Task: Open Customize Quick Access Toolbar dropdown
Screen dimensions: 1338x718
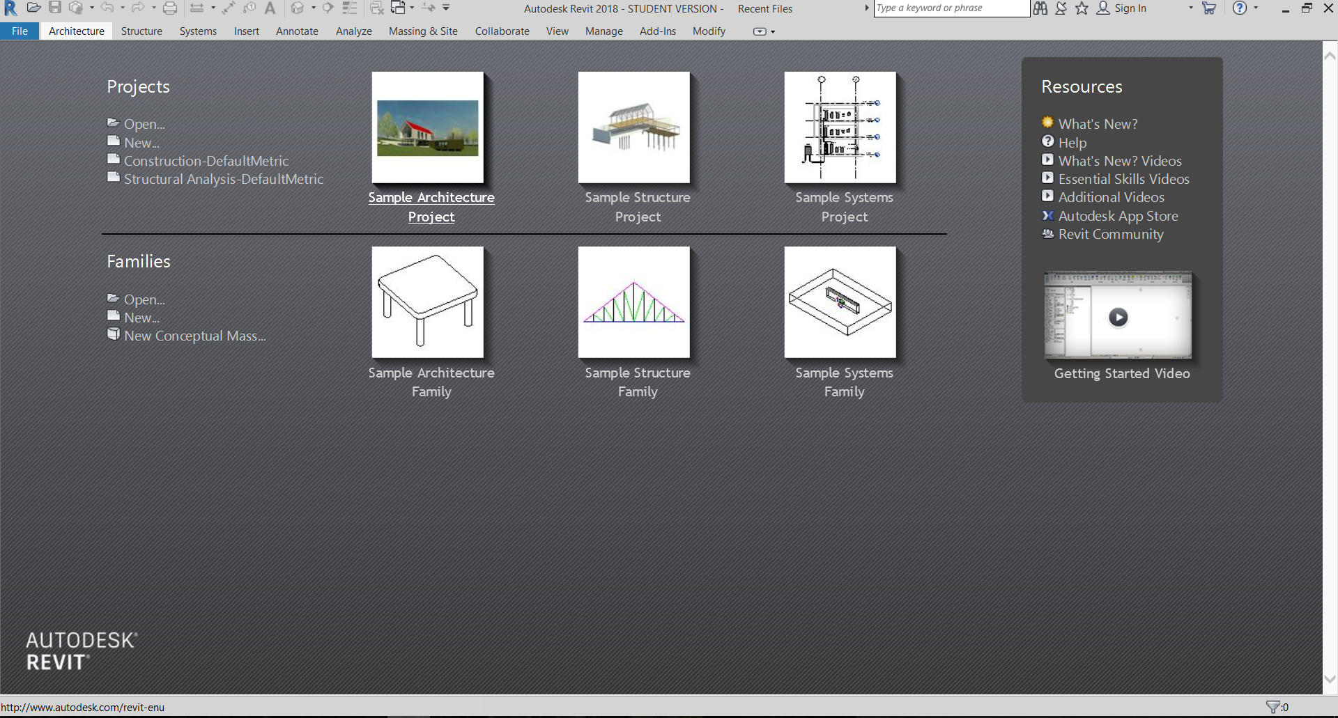Action: pos(446,8)
